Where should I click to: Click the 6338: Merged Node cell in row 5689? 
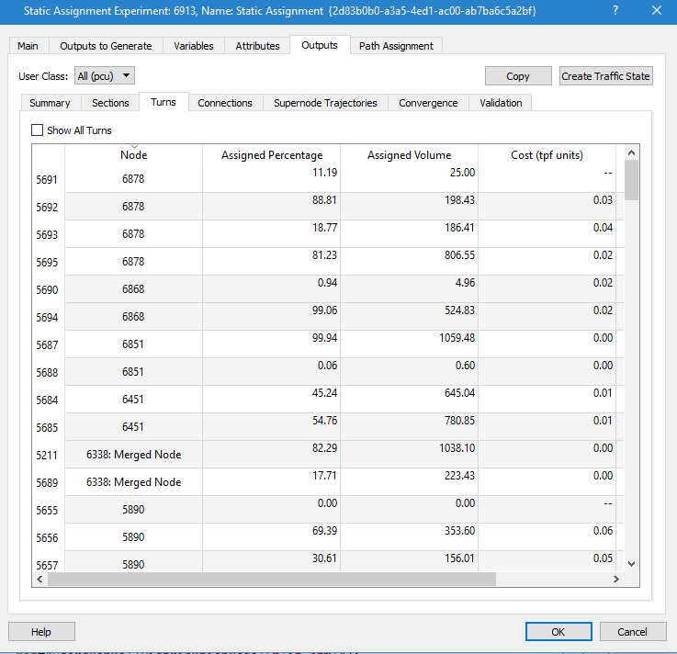point(133,482)
